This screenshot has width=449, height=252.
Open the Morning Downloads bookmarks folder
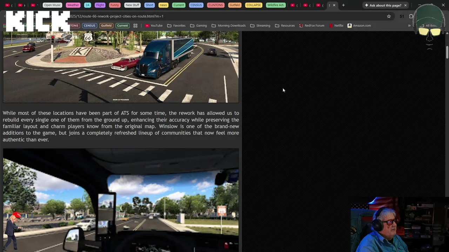pos(229,26)
